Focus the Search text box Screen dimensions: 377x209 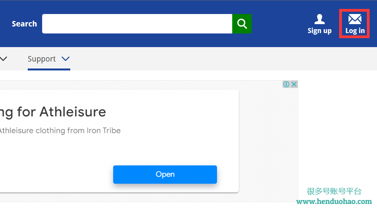pos(137,24)
